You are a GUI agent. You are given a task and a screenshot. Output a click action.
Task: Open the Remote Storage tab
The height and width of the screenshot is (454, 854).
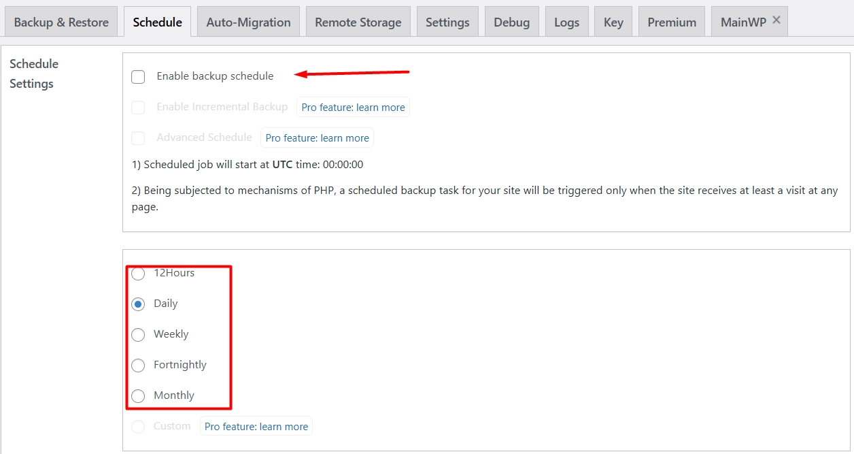click(x=358, y=21)
